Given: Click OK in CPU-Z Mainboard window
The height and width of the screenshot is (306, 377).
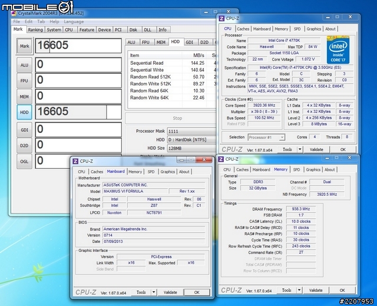Looking at the screenshot, I should pos(197,292).
